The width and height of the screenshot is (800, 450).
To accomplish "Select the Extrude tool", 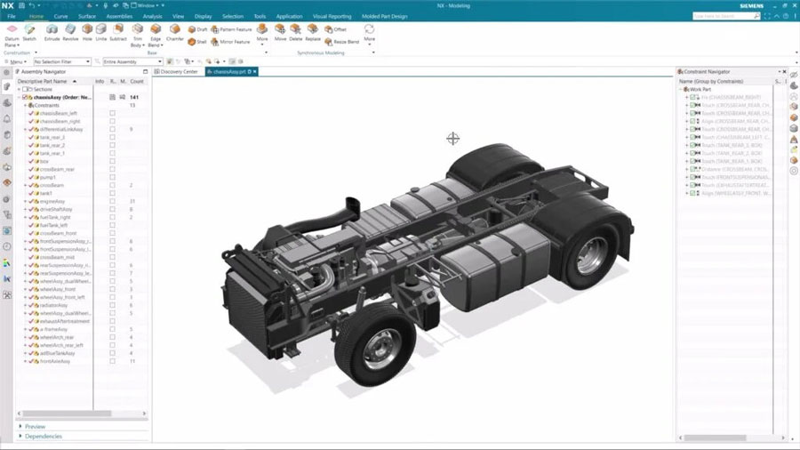I will tap(52, 30).
